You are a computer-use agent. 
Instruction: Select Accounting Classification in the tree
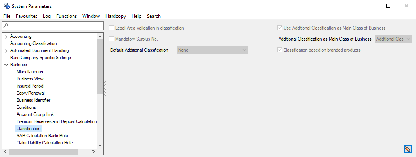[33, 43]
